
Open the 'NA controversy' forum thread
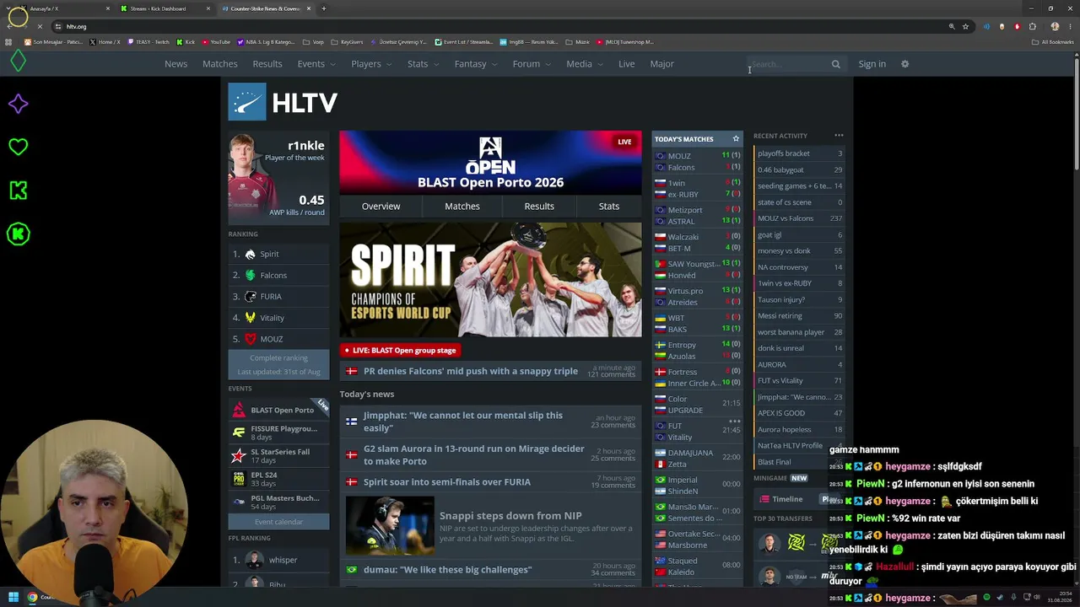click(799, 267)
